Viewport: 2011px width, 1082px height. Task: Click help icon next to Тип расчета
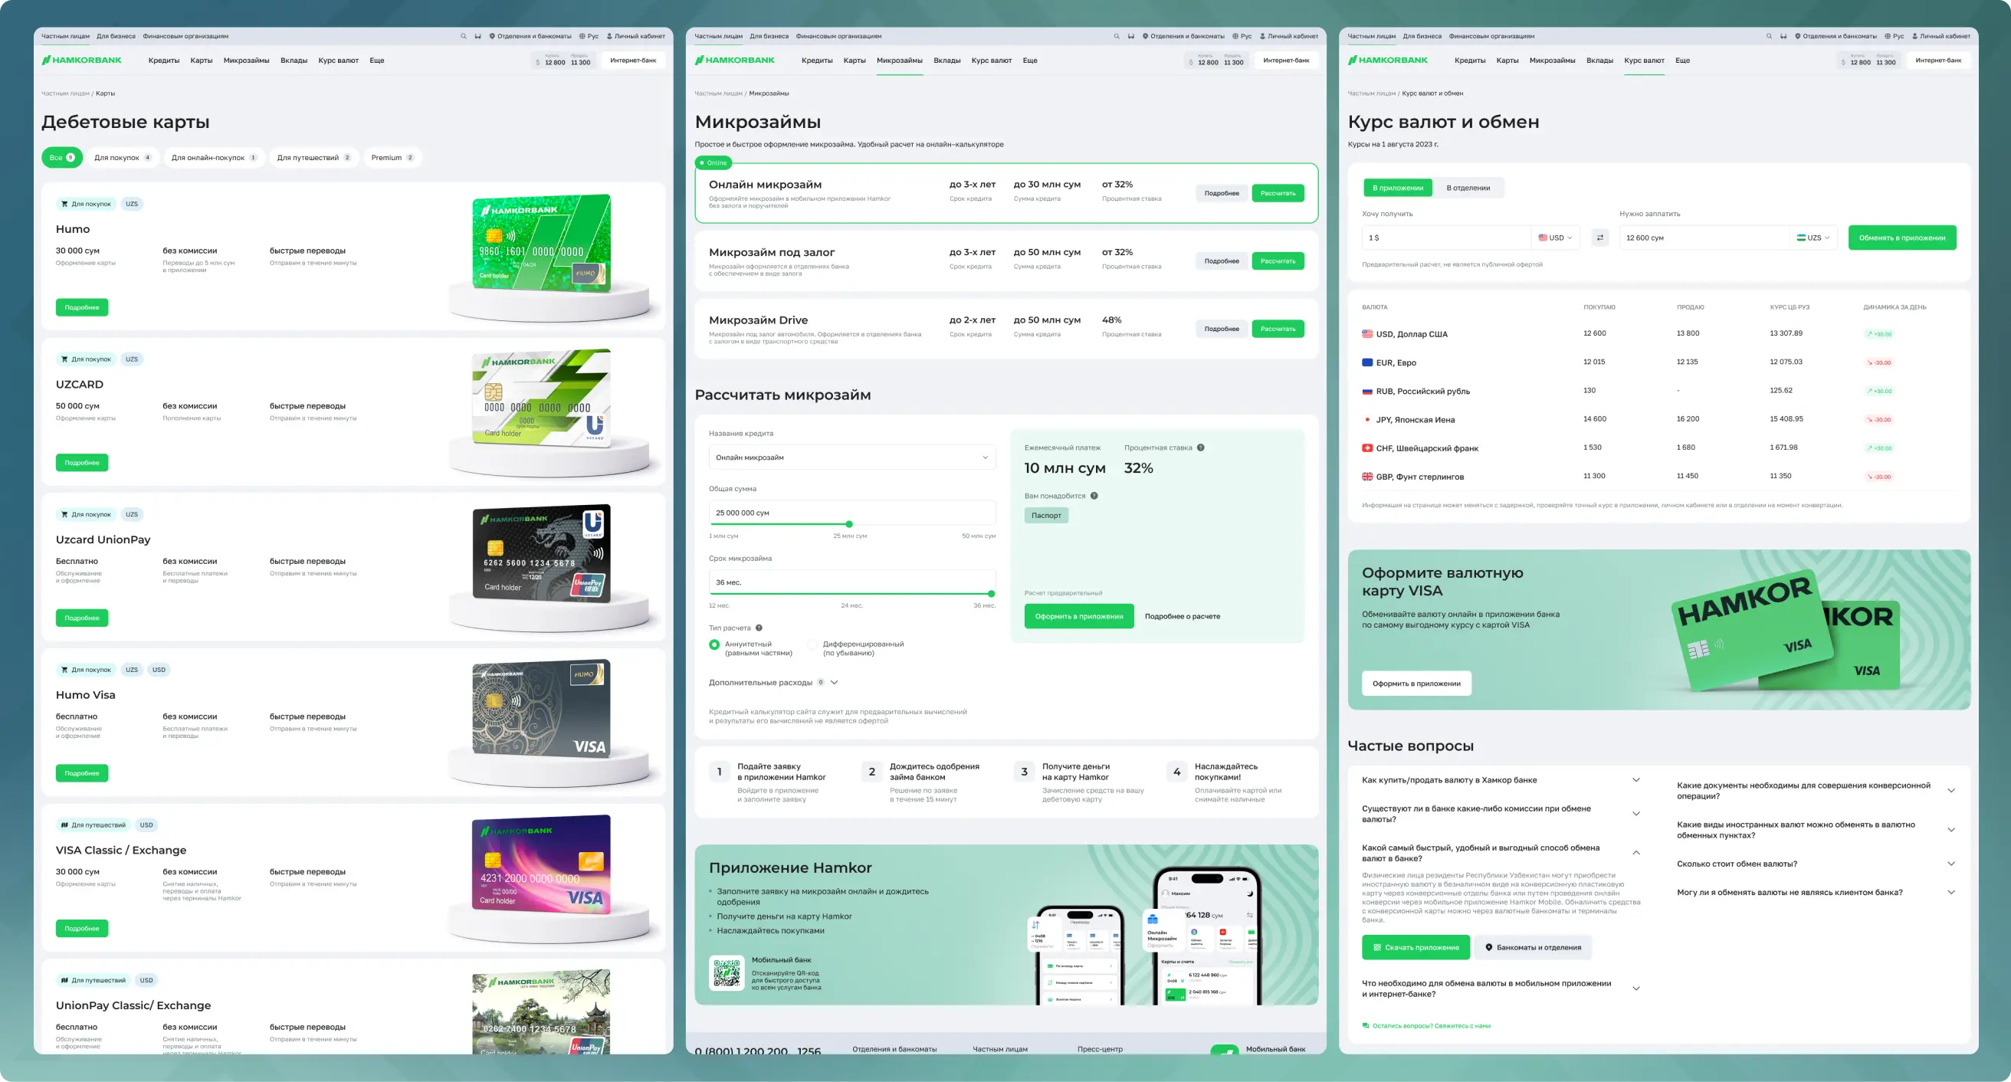759,628
